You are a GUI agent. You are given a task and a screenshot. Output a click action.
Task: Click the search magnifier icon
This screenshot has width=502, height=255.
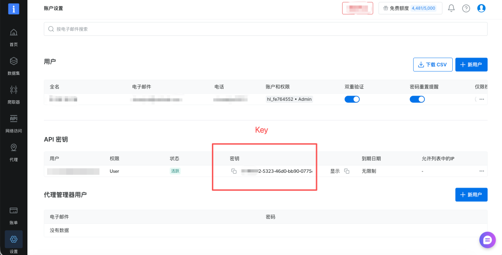point(51,29)
